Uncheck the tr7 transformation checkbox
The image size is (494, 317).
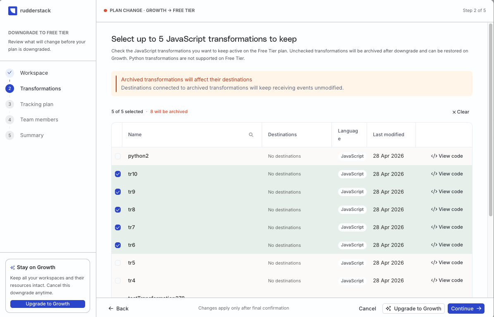pyautogui.click(x=118, y=227)
